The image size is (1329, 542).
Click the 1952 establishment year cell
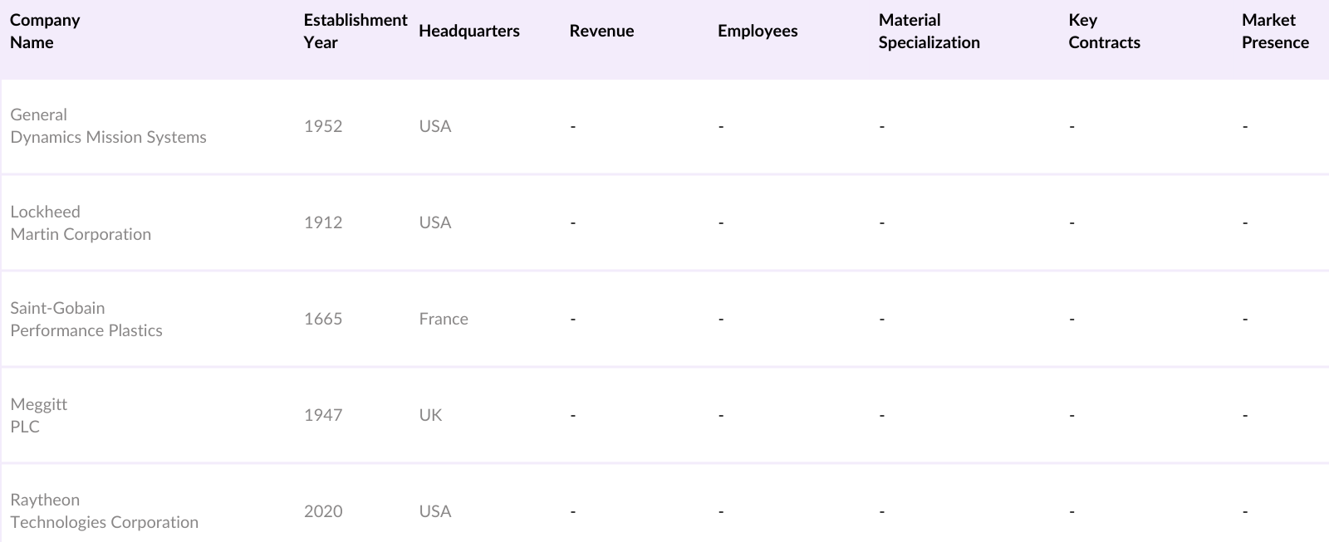[x=323, y=126]
